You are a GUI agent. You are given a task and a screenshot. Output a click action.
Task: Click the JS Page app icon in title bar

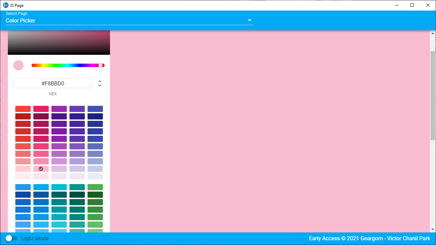(5, 5)
